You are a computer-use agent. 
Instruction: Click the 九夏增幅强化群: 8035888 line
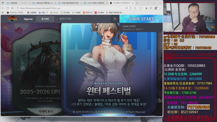click(x=183, y=79)
